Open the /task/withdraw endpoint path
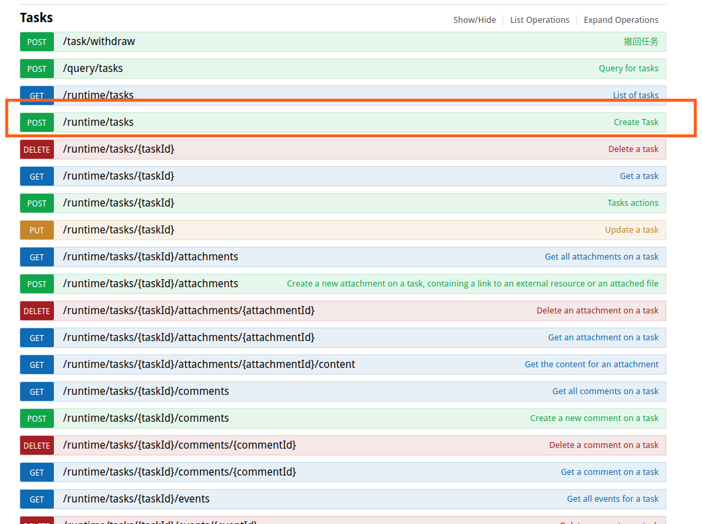 pyautogui.click(x=99, y=42)
